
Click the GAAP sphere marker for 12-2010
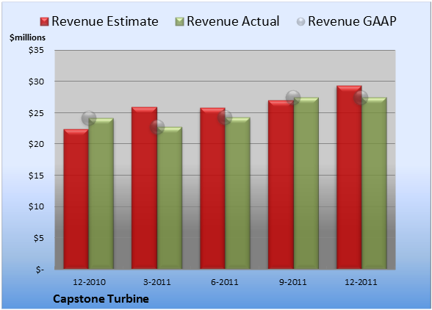click(x=89, y=118)
